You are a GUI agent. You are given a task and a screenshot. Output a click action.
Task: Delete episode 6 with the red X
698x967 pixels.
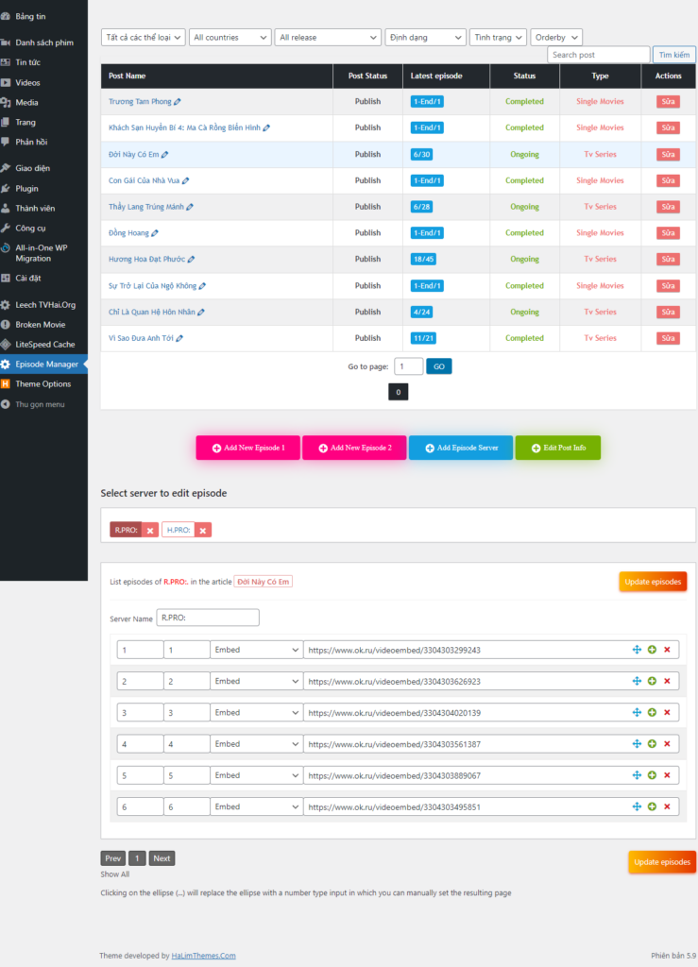pos(667,807)
